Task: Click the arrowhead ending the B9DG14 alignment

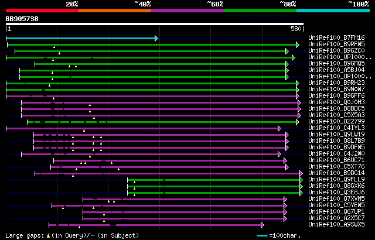Action: click(301, 174)
